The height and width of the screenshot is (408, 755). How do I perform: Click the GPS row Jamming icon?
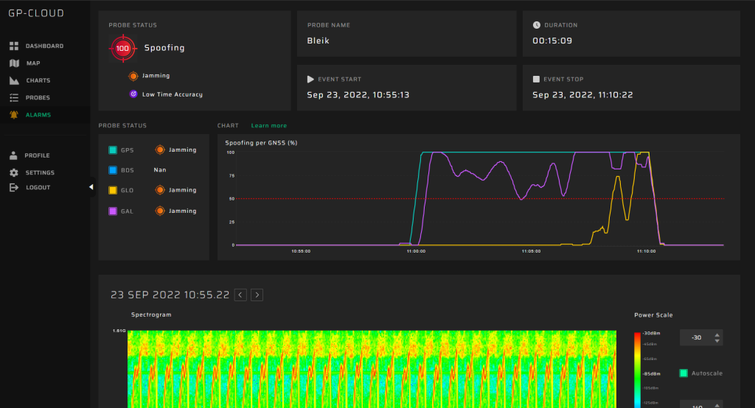[x=160, y=150]
